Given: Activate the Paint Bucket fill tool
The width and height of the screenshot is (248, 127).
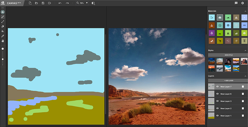Looking at the screenshot, I should click(3, 31).
